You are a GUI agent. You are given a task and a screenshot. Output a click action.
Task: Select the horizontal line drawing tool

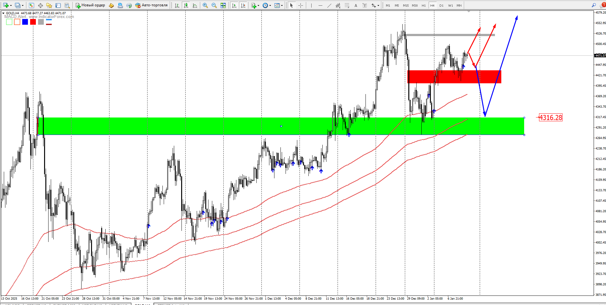click(320, 5)
